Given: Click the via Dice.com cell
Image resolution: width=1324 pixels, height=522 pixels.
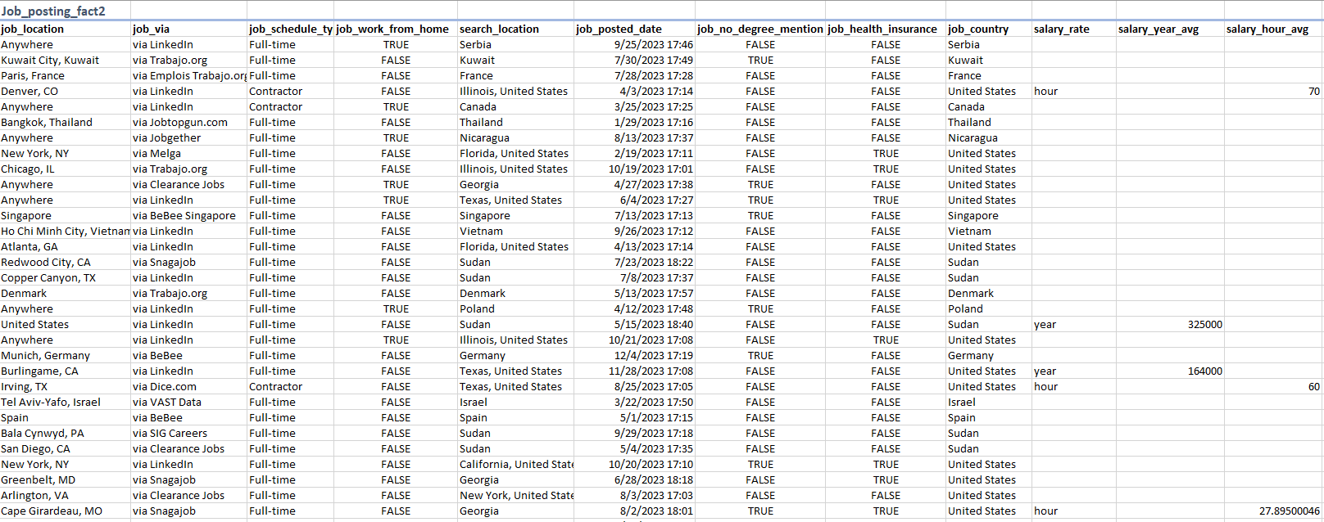Looking at the screenshot, I should pos(189,386).
